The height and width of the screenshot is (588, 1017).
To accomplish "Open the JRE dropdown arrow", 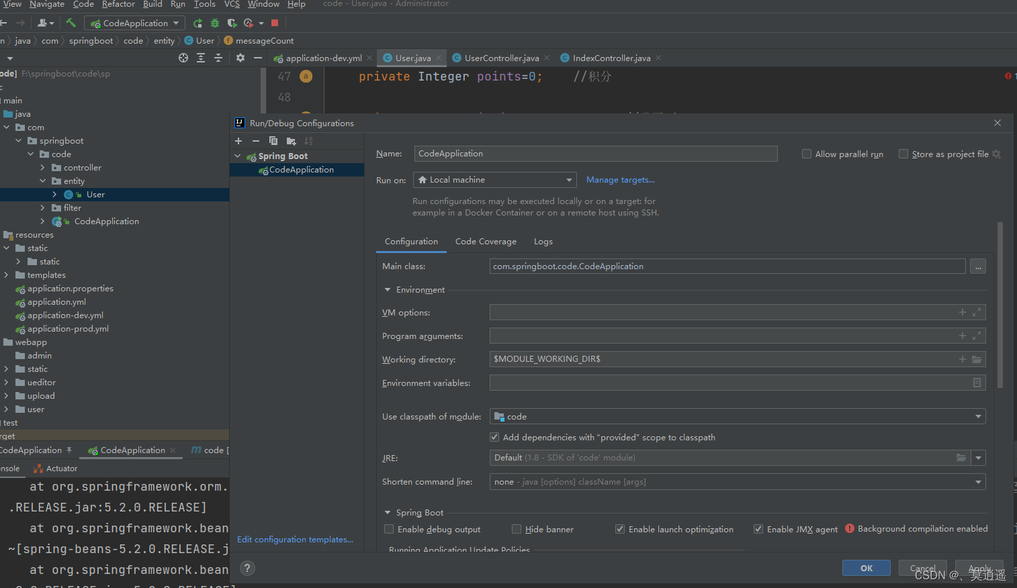I will [979, 458].
